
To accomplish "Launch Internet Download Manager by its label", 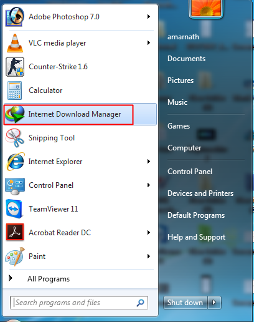I will (75, 114).
